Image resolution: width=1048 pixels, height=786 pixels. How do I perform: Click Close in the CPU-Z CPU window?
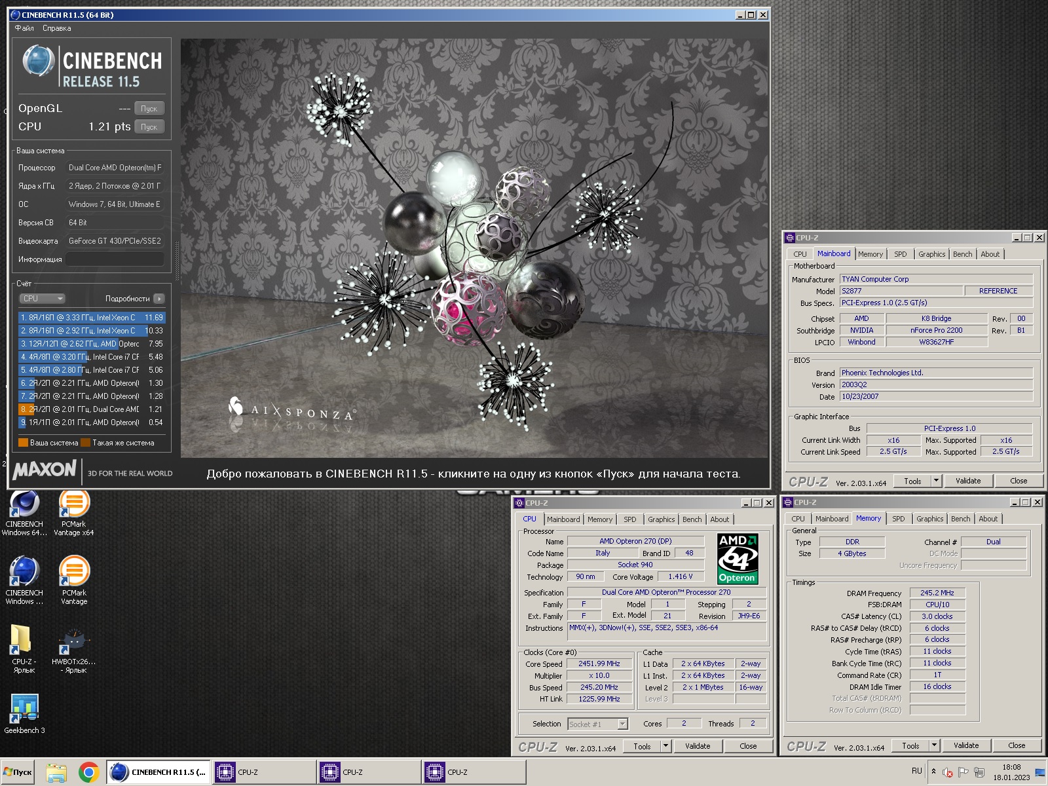click(748, 746)
